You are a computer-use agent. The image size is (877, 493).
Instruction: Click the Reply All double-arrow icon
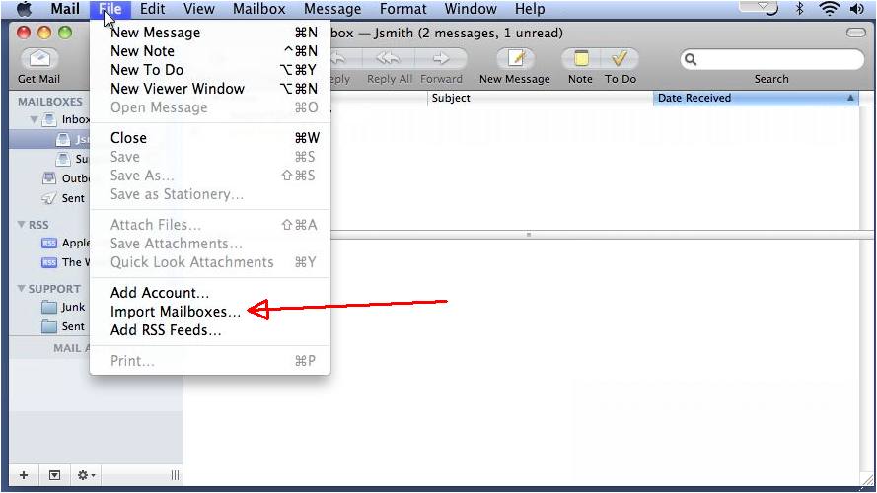click(x=388, y=59)
